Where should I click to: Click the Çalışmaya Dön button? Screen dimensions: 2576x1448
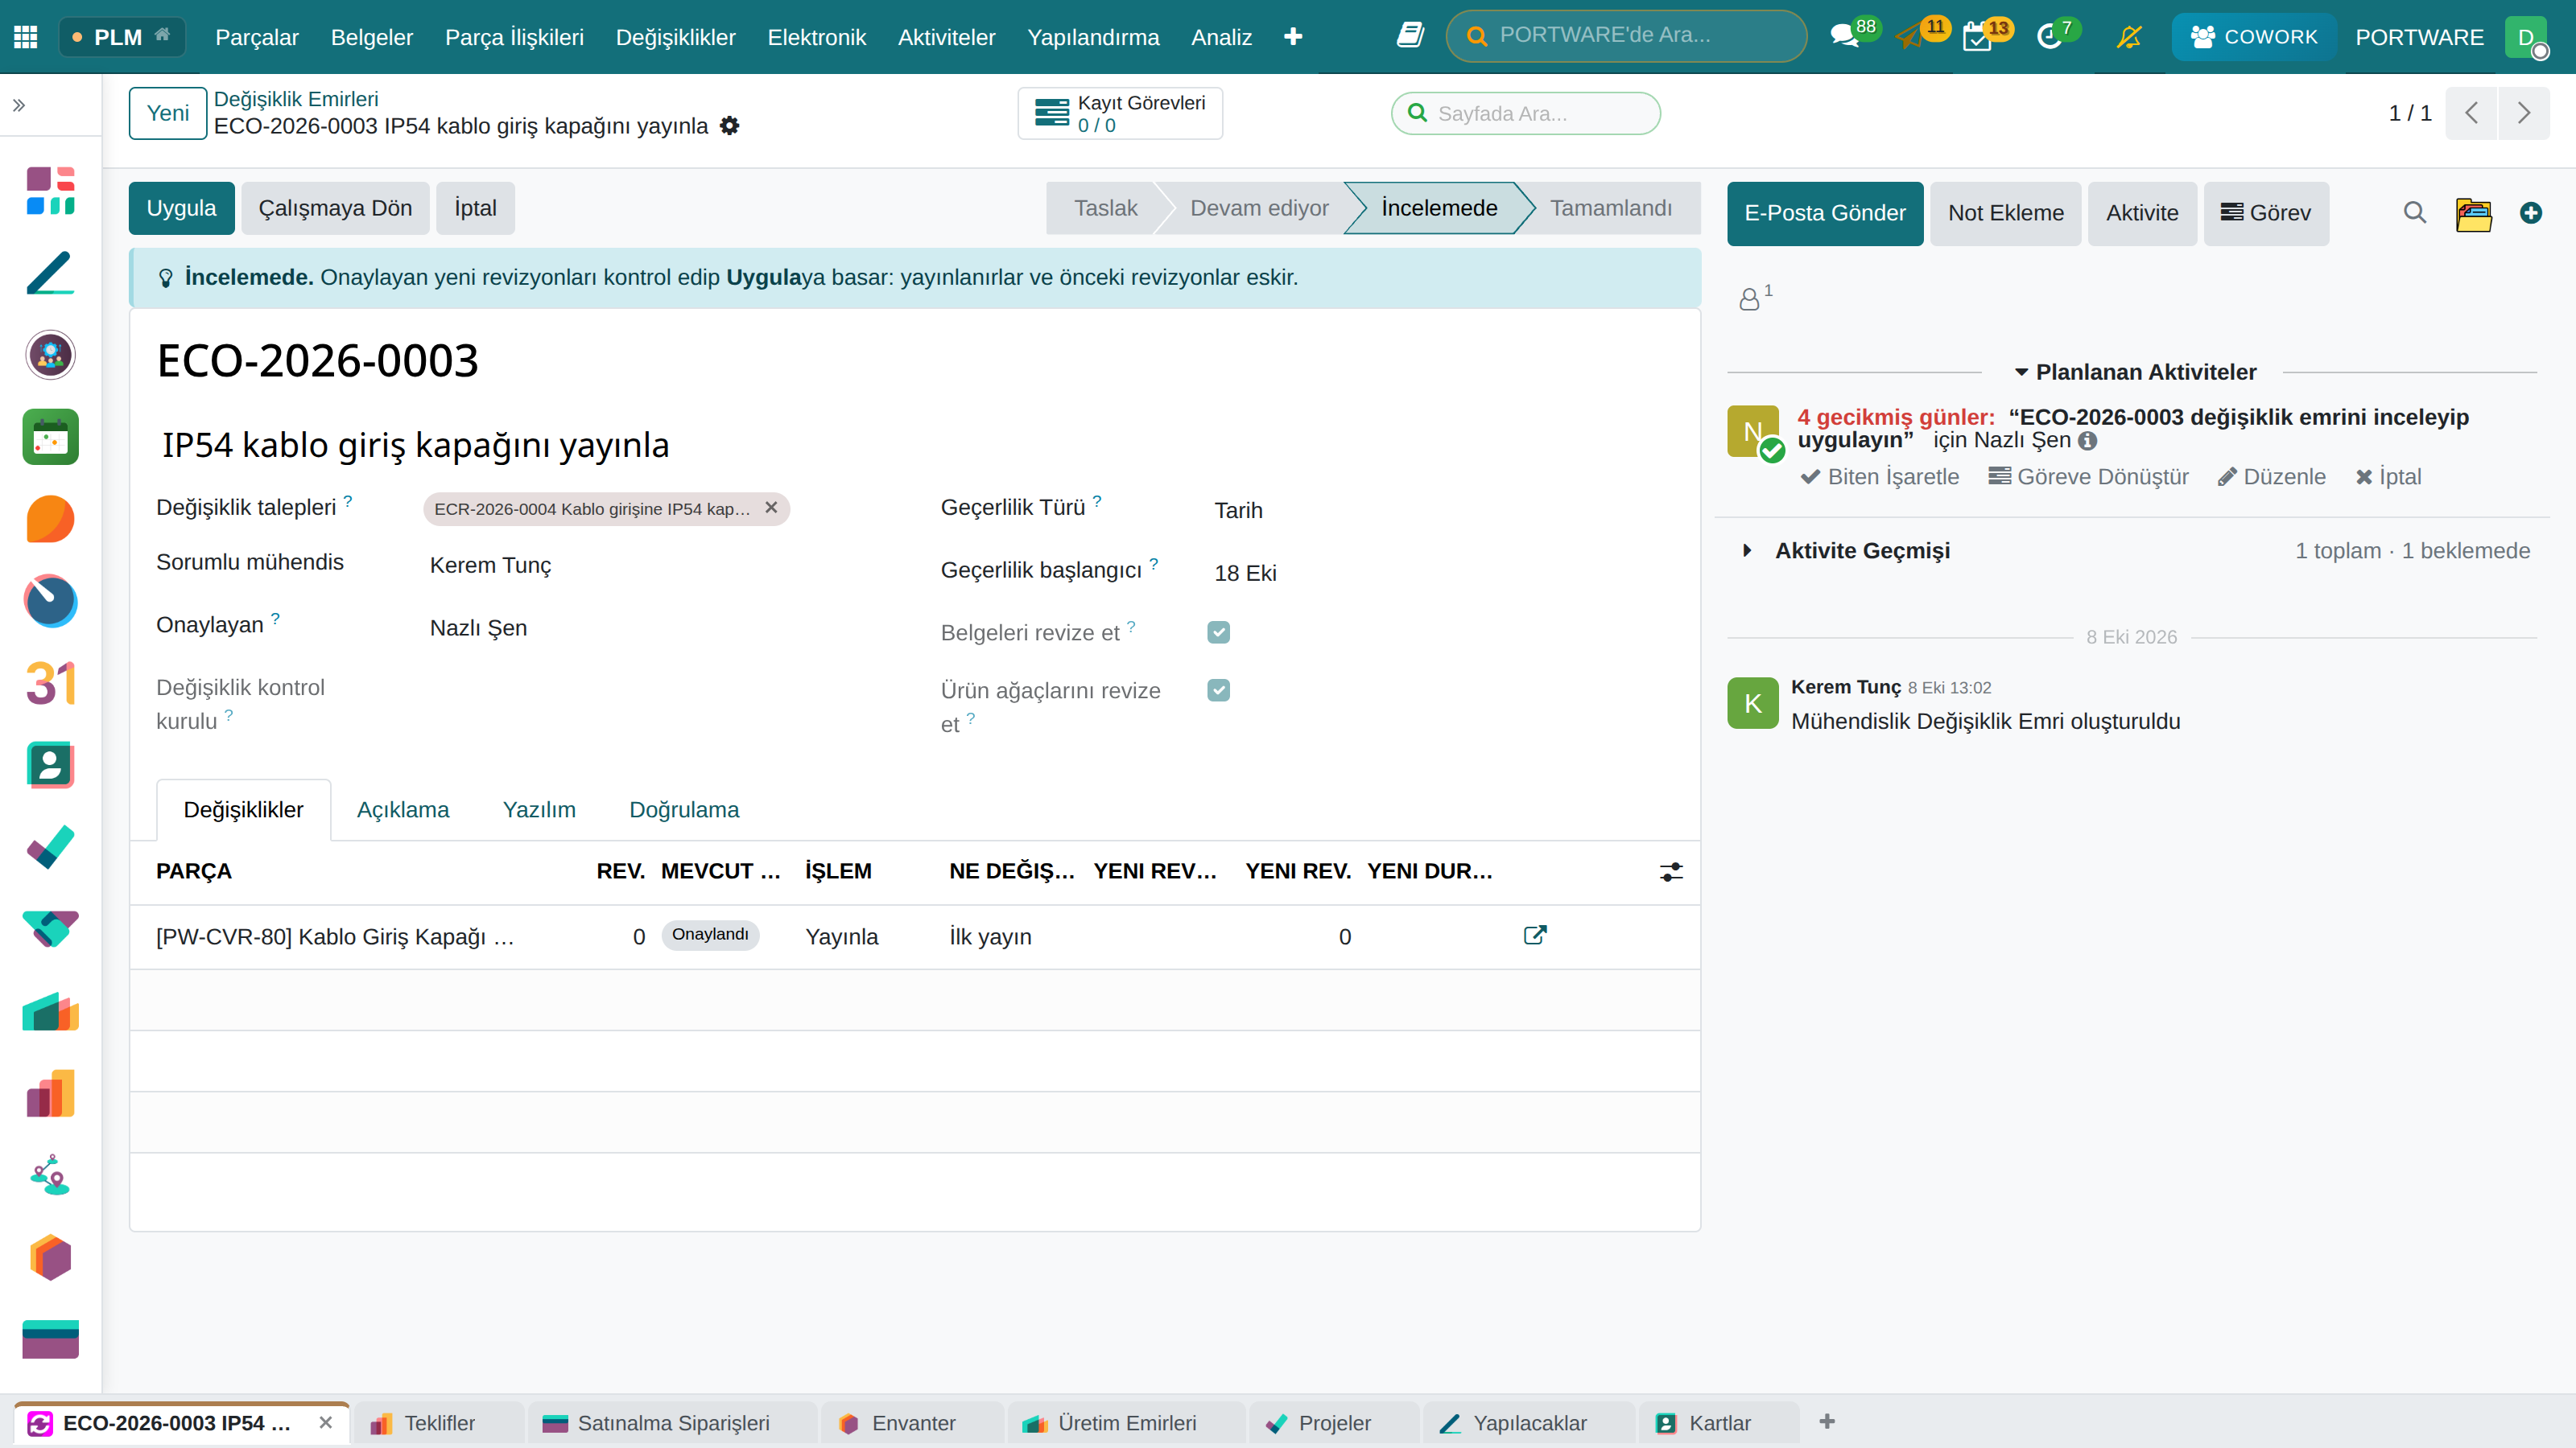(335, 208)
